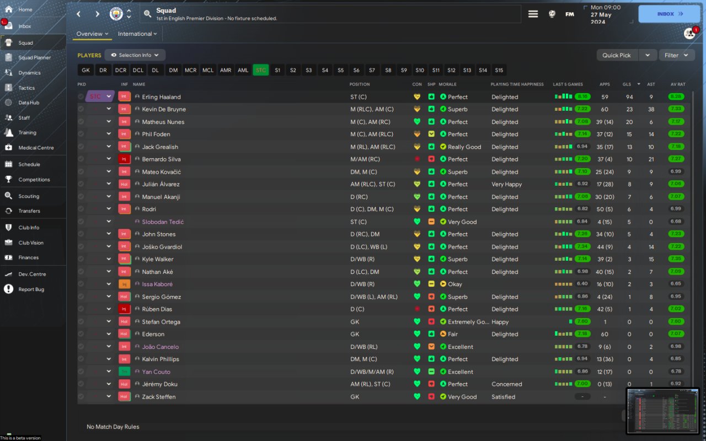The height and width of the screenshot is (441, 706).
Task: Click De Bruyne's last 5 games form bars
Action: 563,109
